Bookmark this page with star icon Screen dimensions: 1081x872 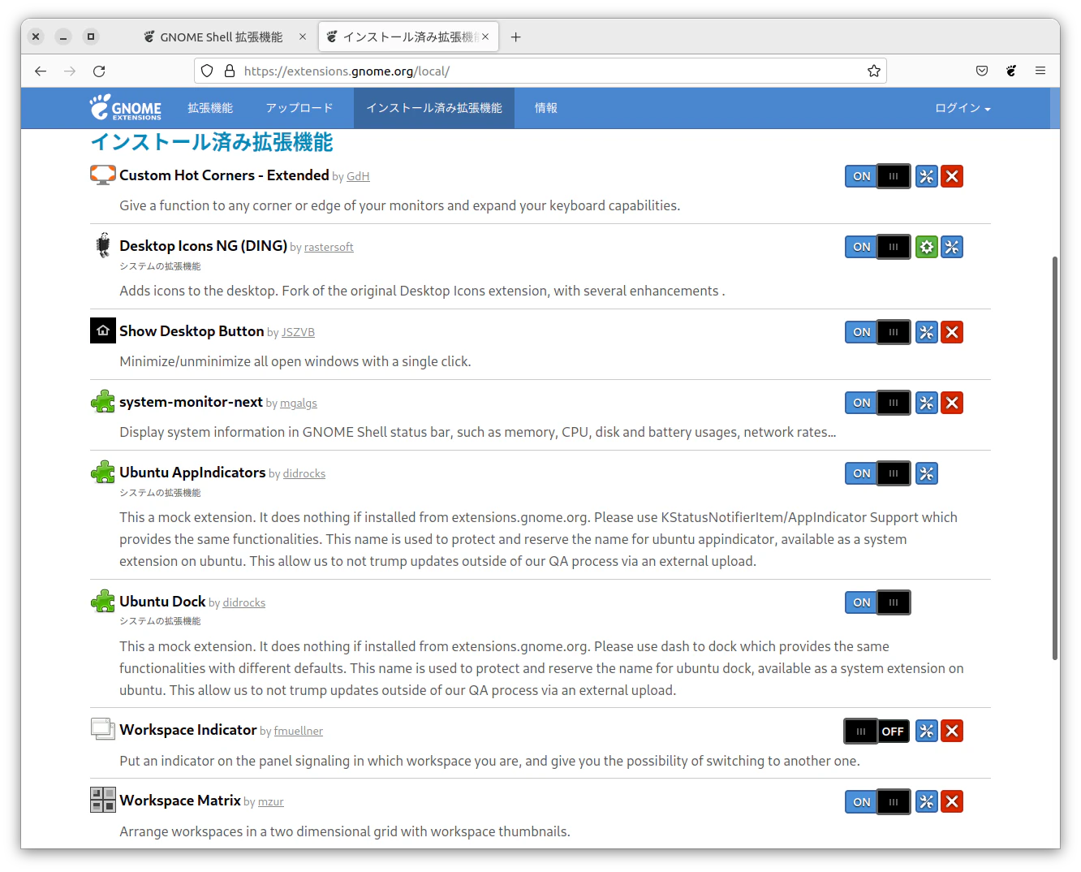(874, 71)
